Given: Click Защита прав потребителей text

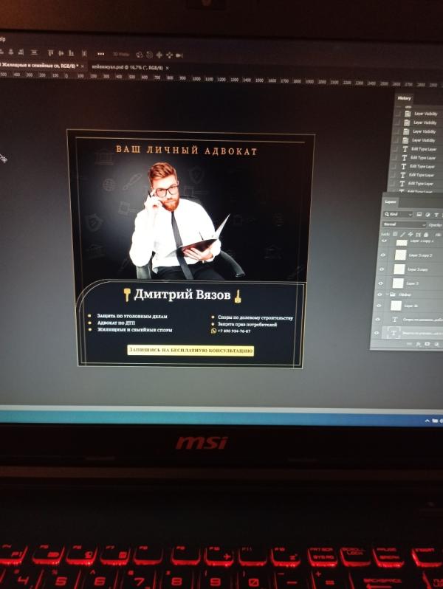Looking at the screenshot, I should click(247, 324).
